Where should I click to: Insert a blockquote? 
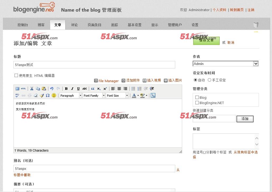click(93, 89)
